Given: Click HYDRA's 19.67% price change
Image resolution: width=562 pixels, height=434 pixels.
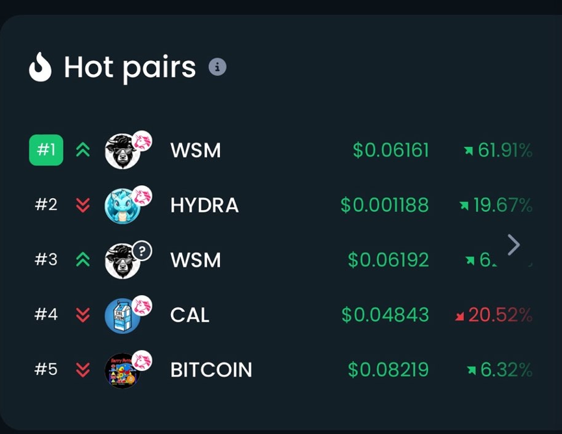Looking at the screenshot, I should click(x=498, y=206).
